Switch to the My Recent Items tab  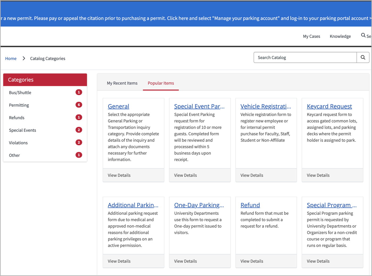(x=122, y=83)
